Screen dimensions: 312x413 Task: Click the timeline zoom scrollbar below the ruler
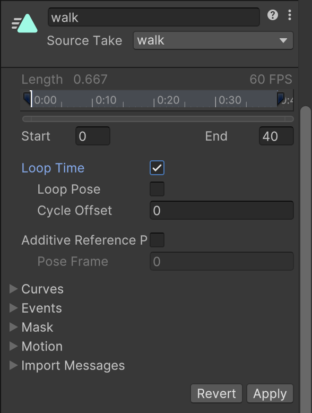point(158,119)
